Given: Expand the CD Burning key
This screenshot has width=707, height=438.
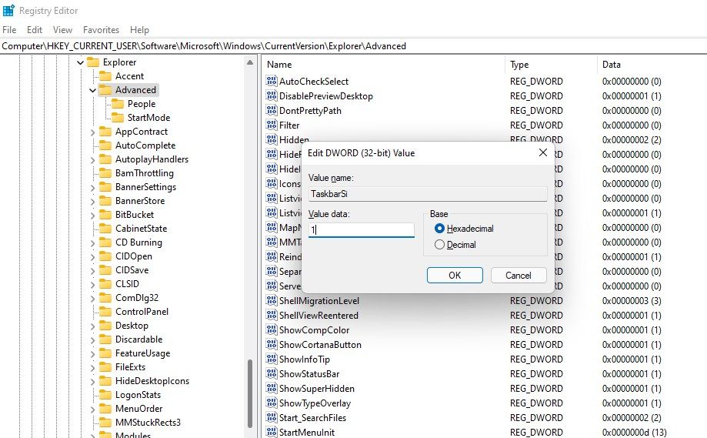Looking at the screenshot, I should tap(92, 242).
